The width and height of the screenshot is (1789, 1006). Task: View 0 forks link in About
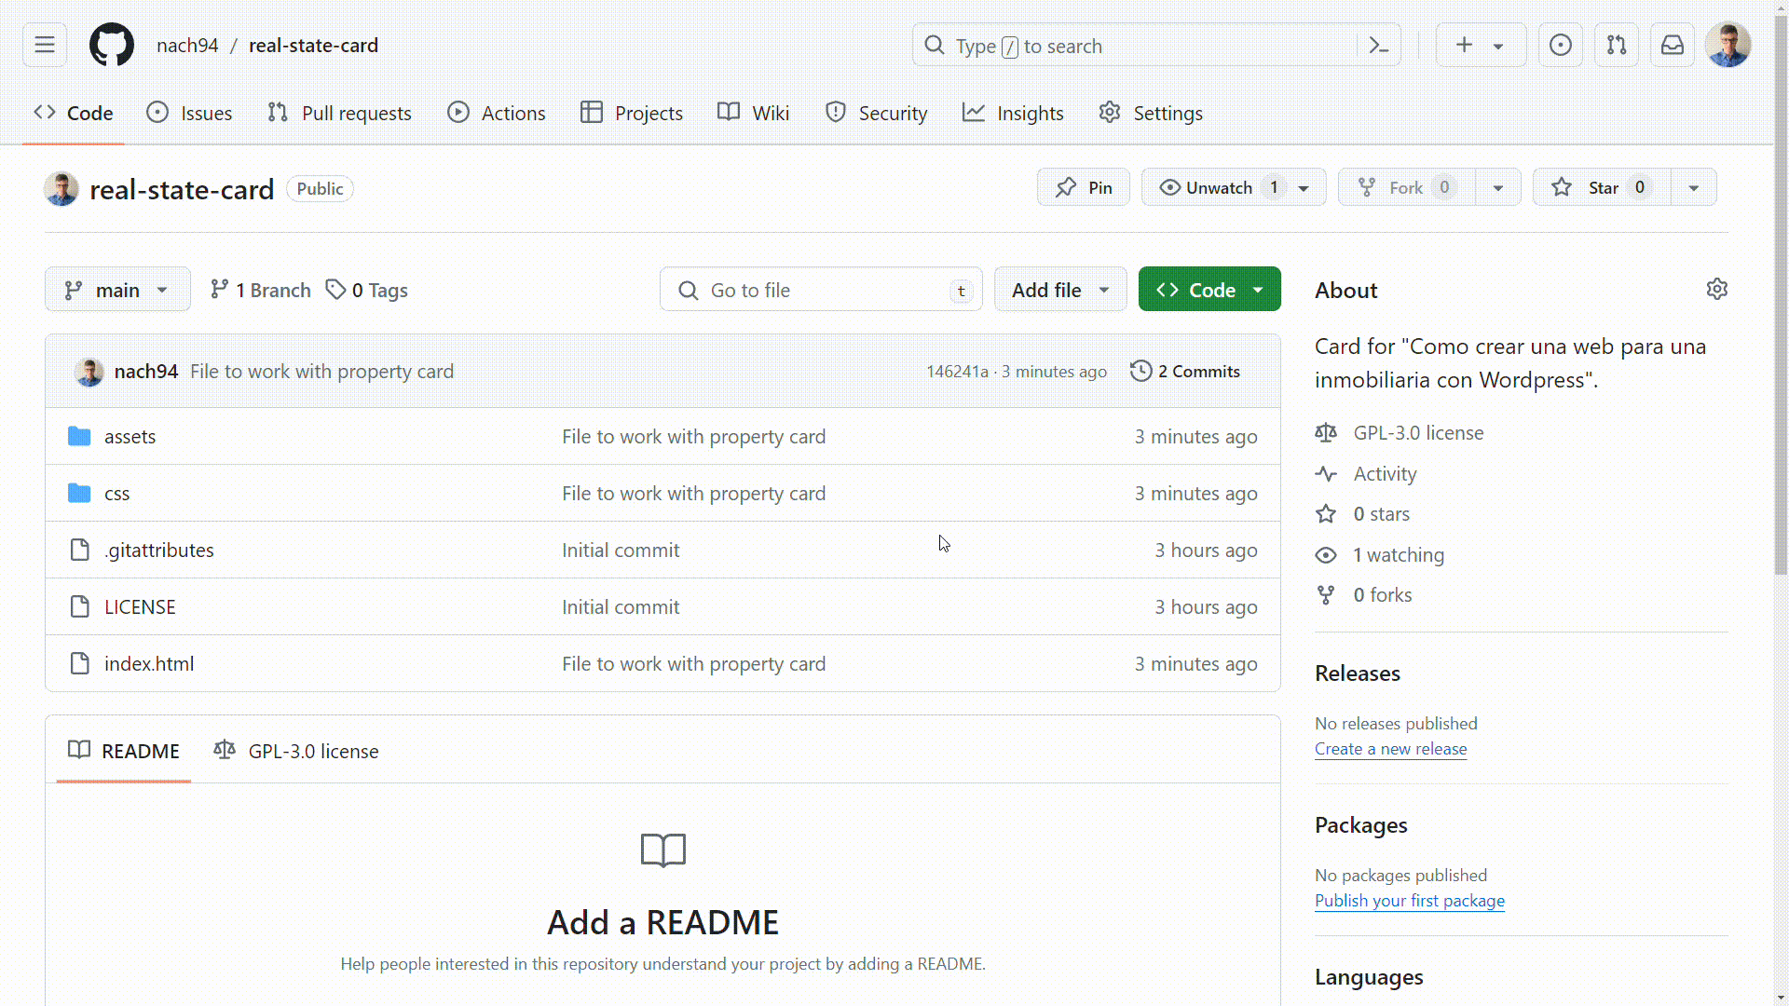coord(1382,594)
